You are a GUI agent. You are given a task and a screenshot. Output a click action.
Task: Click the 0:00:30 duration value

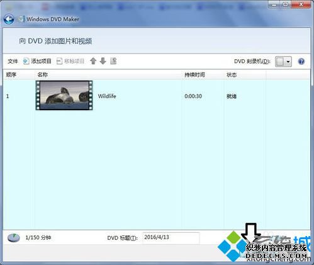coord(193,96)
